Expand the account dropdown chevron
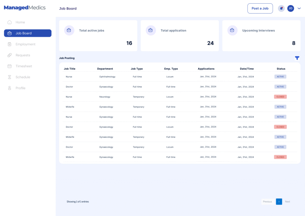305x216 pixels. (x=299, y=9)
